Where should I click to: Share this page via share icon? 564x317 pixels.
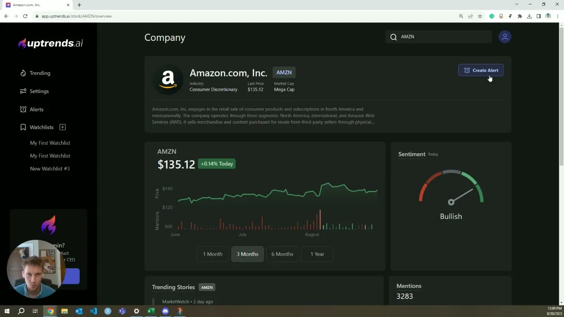pyautogui.click(x=471, y=16)
